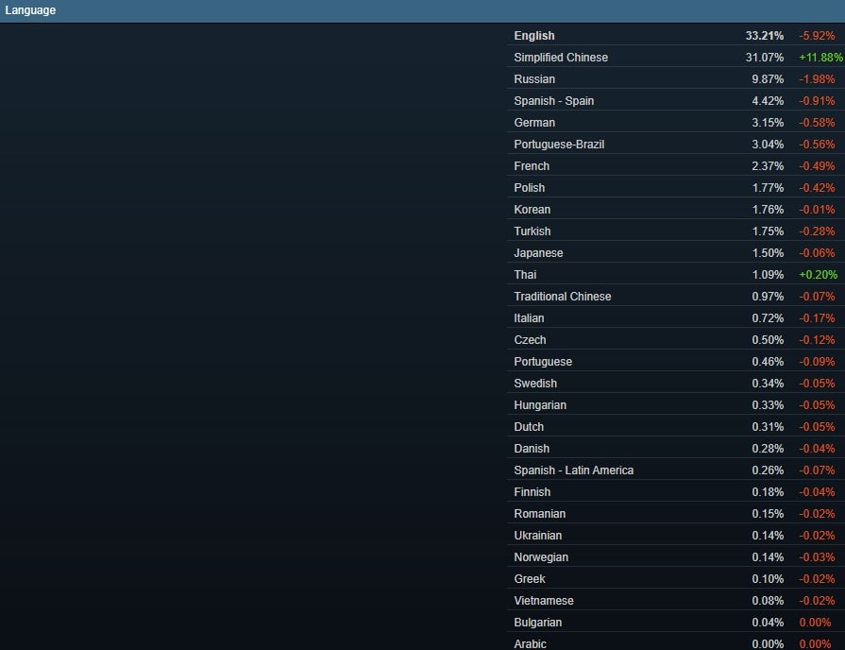Click the -0.49% change for French
This screenshot has width=845, height=650.
tap(817, 166)
